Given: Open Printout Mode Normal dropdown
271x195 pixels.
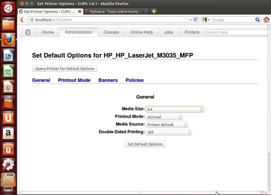Looking at the screenshot, I should [x=164, y=117].
